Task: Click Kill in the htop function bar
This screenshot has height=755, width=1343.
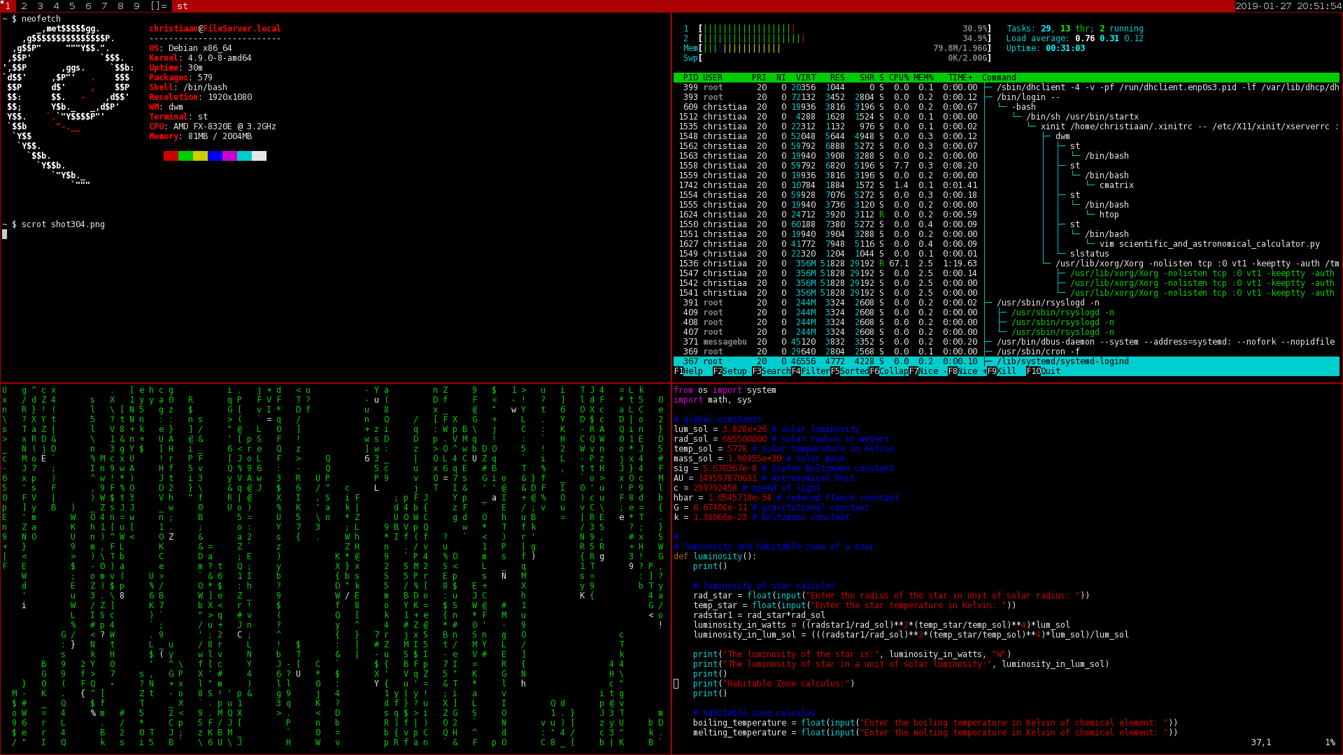Action: 1002,371
